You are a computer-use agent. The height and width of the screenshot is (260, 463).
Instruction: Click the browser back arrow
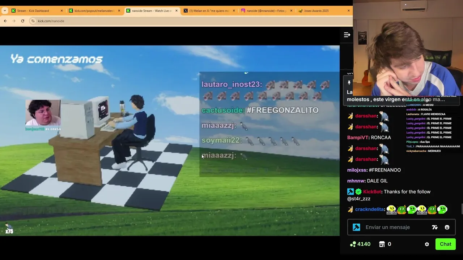click(x=5, y=21)
